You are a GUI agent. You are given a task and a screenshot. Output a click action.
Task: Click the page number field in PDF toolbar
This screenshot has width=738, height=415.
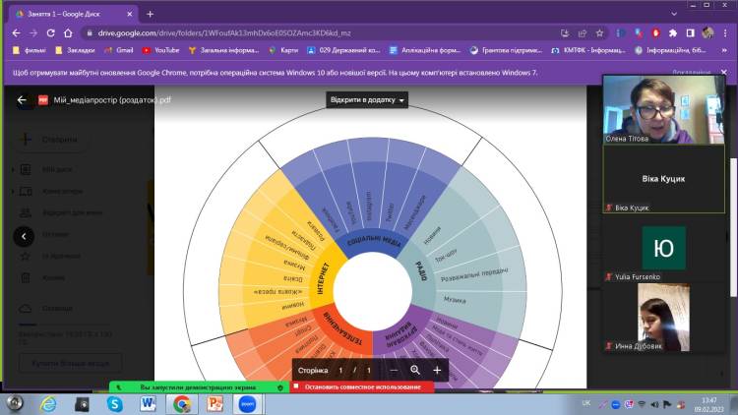point(340,371)
